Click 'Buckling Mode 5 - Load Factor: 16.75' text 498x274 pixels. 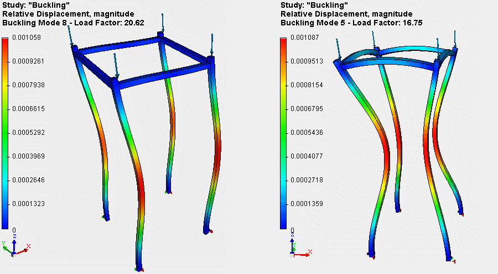point(351,23)
